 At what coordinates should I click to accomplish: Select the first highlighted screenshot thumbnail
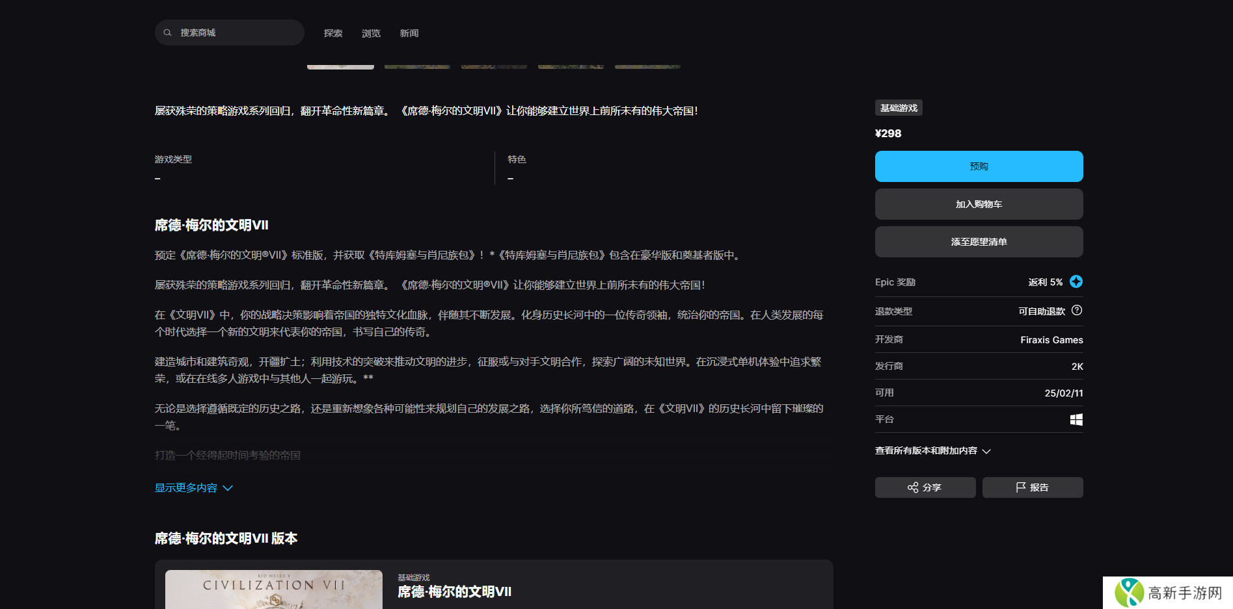point(340,66)
